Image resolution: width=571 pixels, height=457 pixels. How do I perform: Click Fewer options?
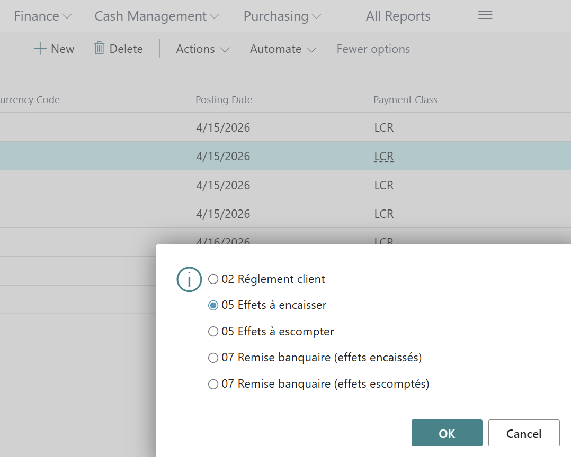(373, 49)
